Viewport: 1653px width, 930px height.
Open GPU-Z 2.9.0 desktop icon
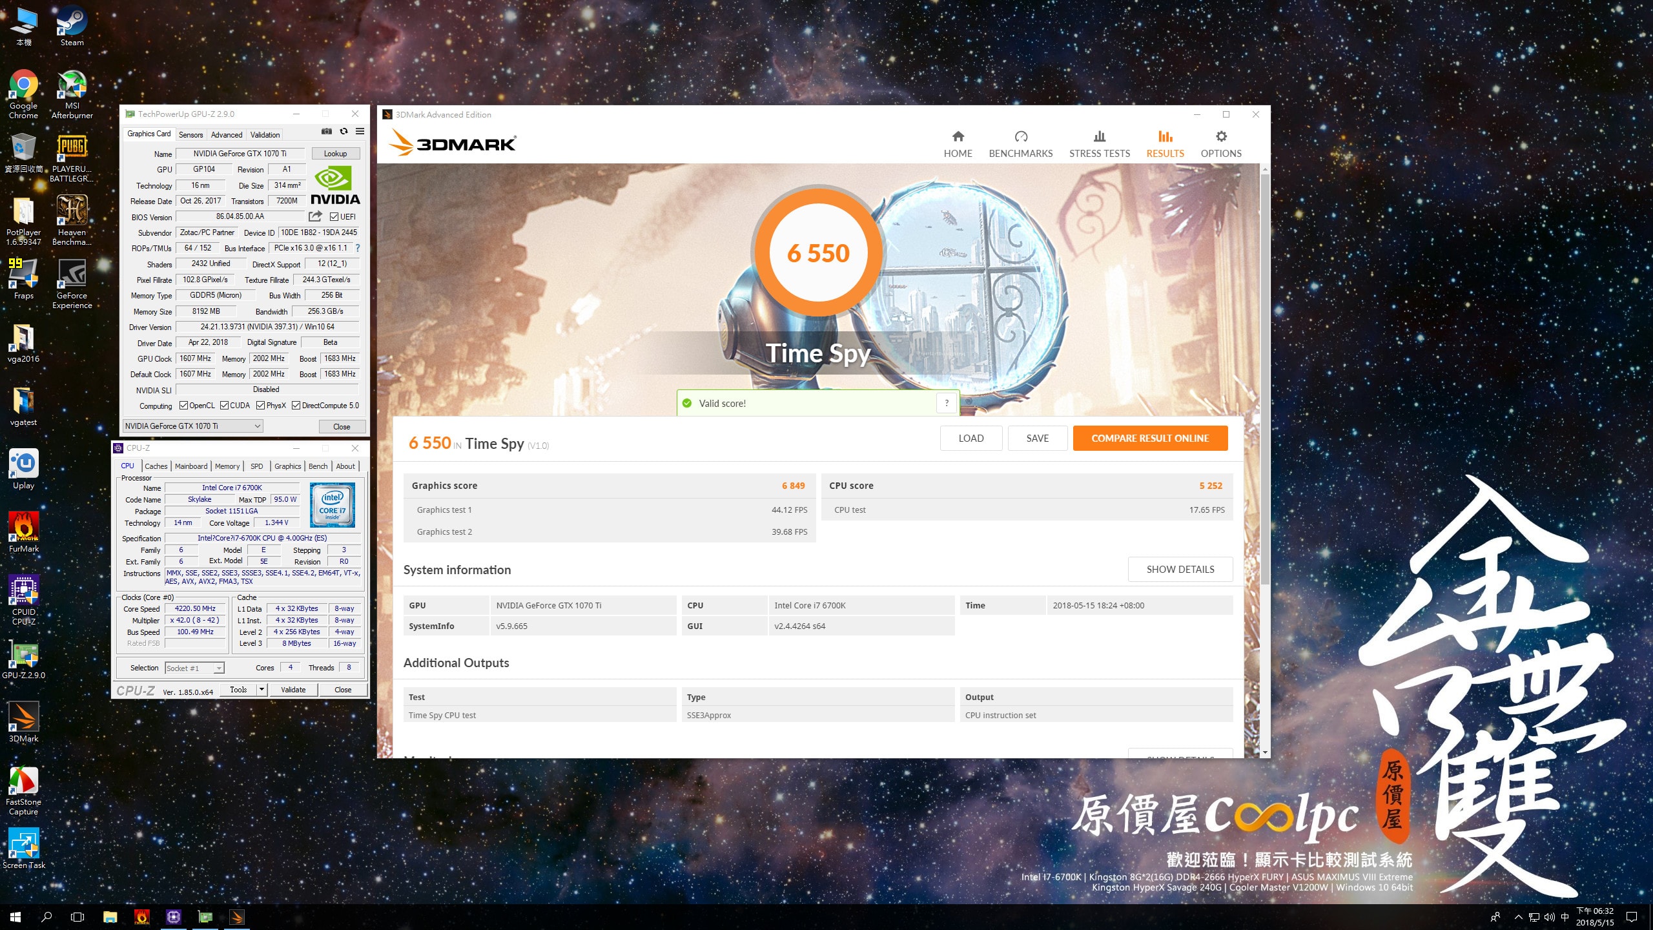coord(24,659)
